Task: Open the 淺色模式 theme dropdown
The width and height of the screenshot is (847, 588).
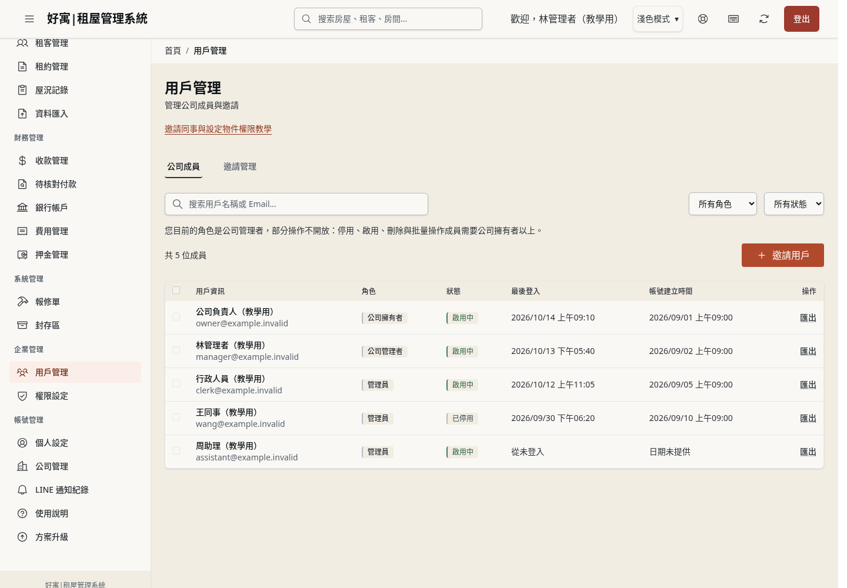Action: tap(658, 19)
